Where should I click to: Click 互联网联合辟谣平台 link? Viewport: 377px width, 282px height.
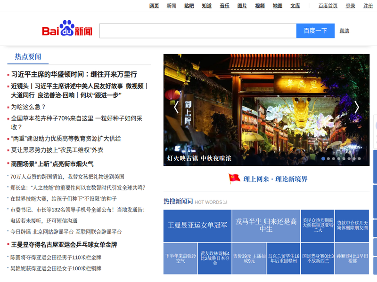(98, 232)
